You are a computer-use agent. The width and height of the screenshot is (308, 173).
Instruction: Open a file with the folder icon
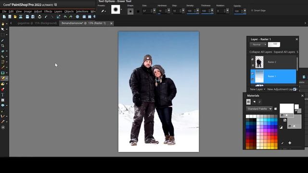pos(15,17)
